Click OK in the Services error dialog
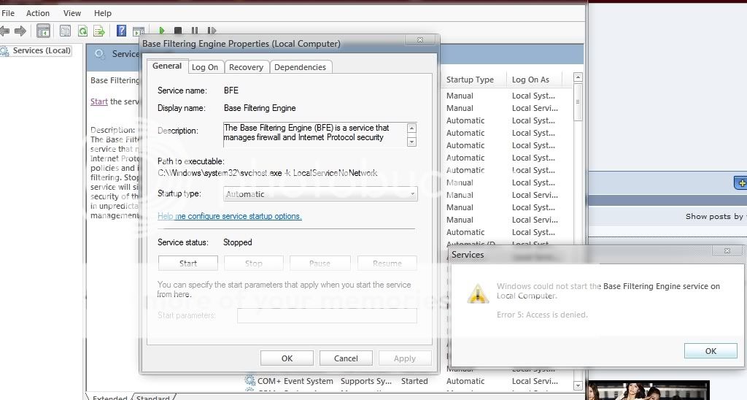 pos(710,351)
